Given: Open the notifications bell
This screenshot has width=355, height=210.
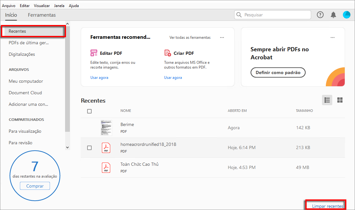Looking at the screenshot, I should point(333,15).
